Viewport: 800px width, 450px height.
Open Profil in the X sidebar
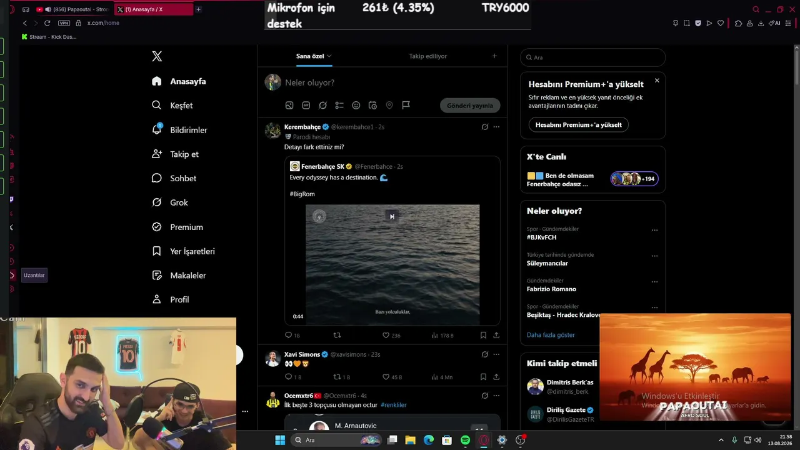click(170, 300)
